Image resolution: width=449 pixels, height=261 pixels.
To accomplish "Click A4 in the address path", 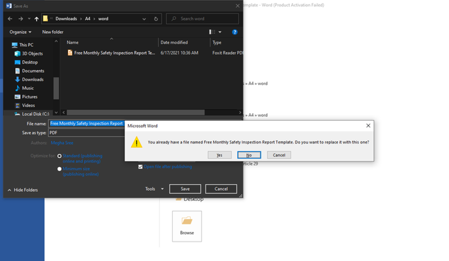I will click(x=88, y=19).
